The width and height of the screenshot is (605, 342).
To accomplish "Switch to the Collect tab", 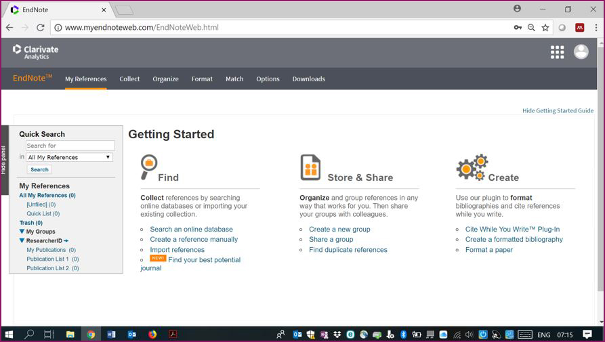I will [x=129, y=79].
